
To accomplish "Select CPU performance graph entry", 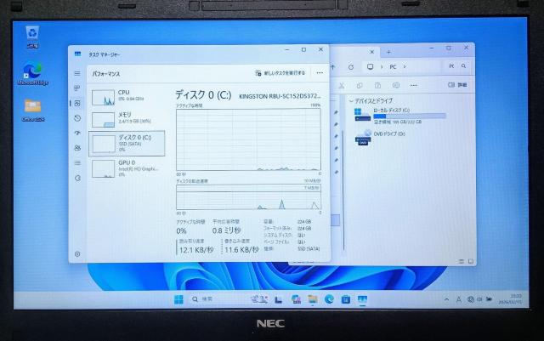I will click(127, 97).
